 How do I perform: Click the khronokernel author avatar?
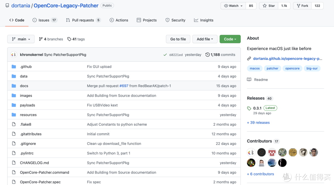click(x=14, y=55)
